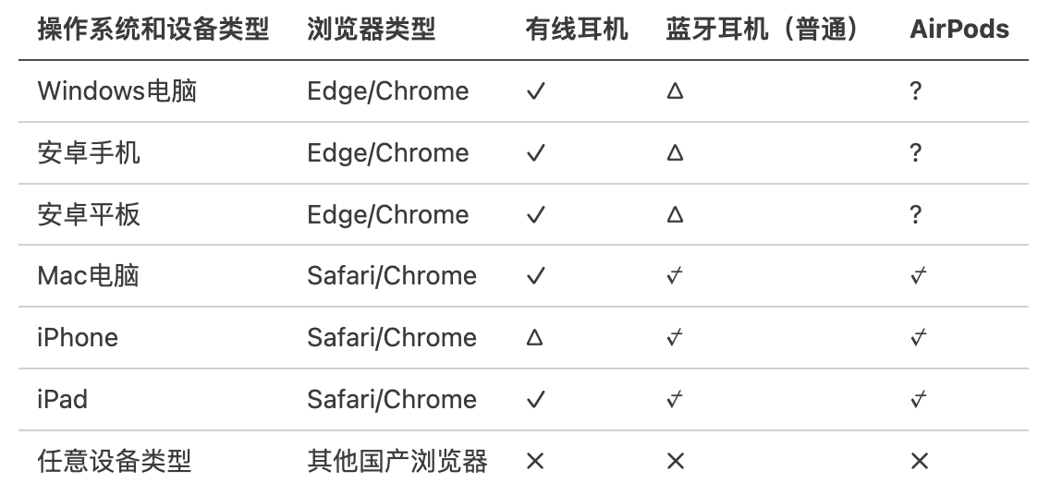
Task: Click the cross under 蓝牙耳机 in the last row
Action: pos(675,461)
